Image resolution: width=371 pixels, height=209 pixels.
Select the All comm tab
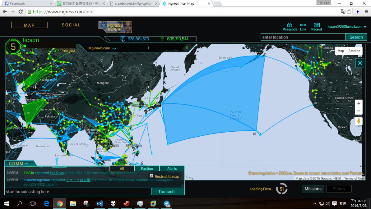122,168
